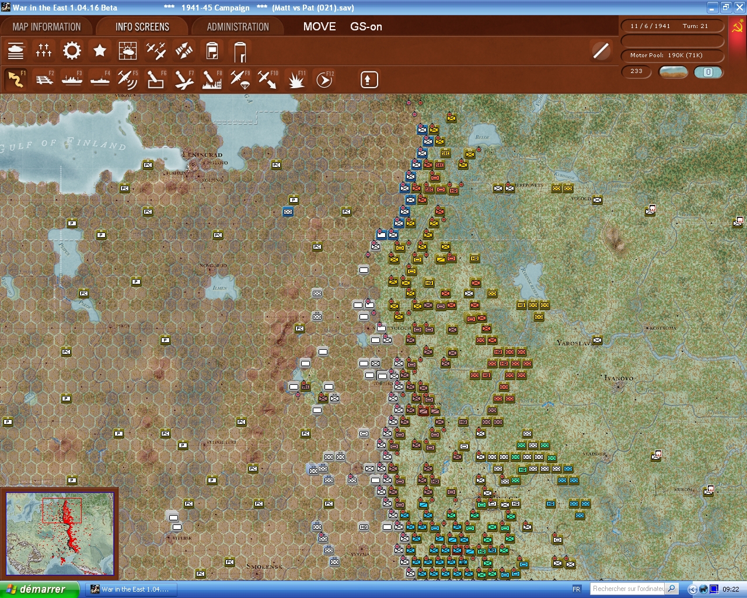Click the boxed up-arrow toolbar button
Image resolution: width=747 pixels, height=598 pixels.
(369, 79)
